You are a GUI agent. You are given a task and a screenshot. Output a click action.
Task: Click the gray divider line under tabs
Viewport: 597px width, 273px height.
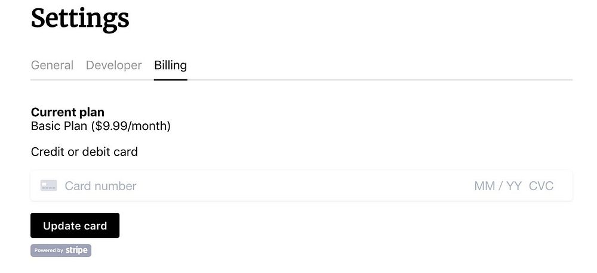382,79
